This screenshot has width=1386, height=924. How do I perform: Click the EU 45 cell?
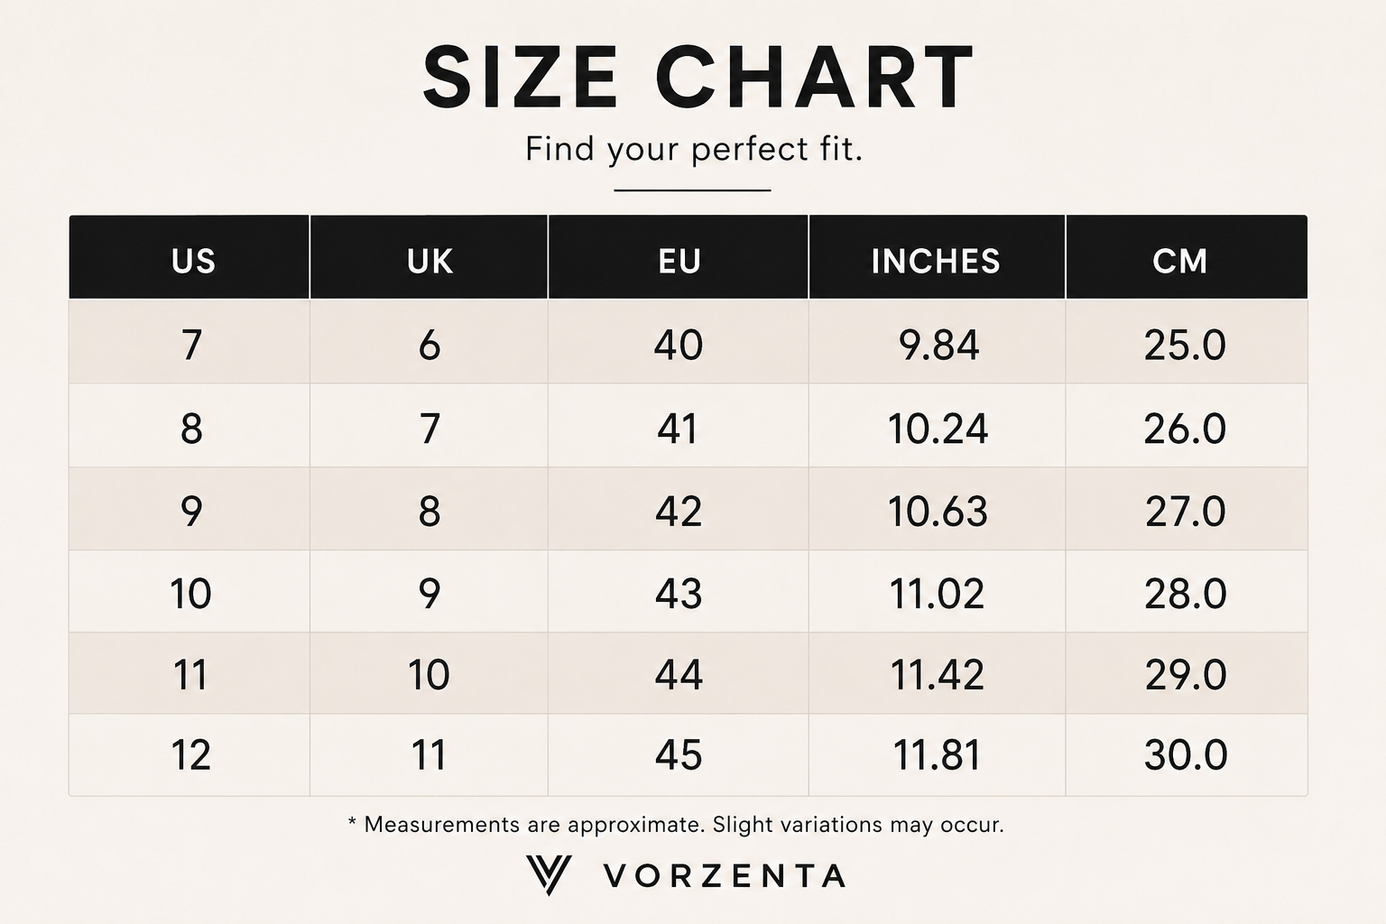click(x=679, y=755)
